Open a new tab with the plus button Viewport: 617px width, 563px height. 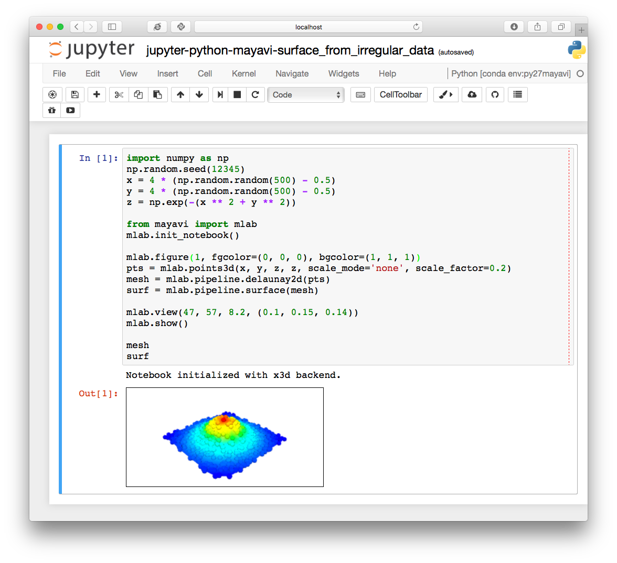581,30
